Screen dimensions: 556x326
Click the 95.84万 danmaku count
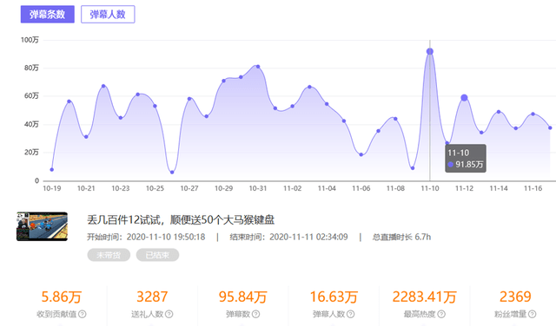[243, 297]
